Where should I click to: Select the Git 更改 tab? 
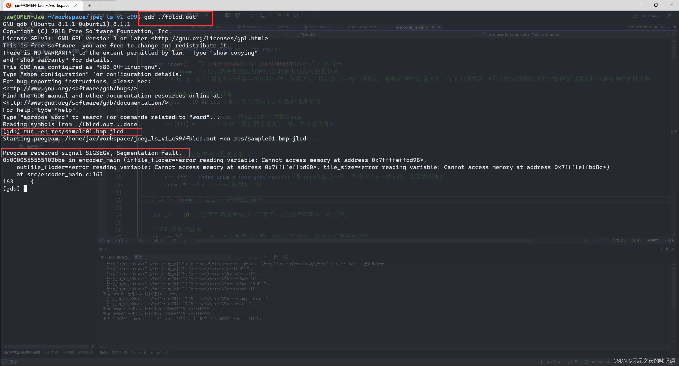click(51, 353)
